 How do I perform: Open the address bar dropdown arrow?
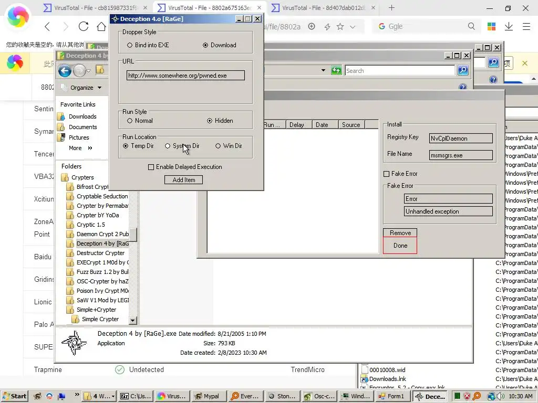click(323, 70)
